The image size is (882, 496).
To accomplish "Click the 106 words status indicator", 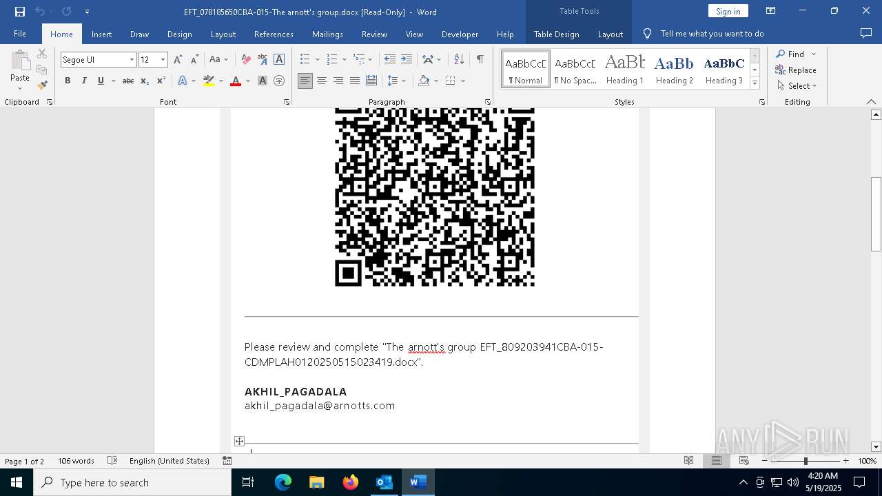I will pyautogui.click(x=76, y=461).
